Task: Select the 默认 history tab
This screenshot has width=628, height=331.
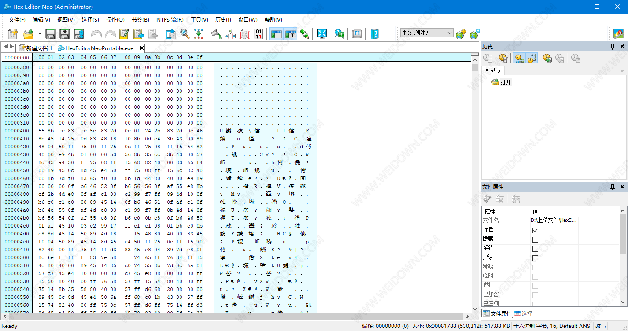Action: [492, 70]
